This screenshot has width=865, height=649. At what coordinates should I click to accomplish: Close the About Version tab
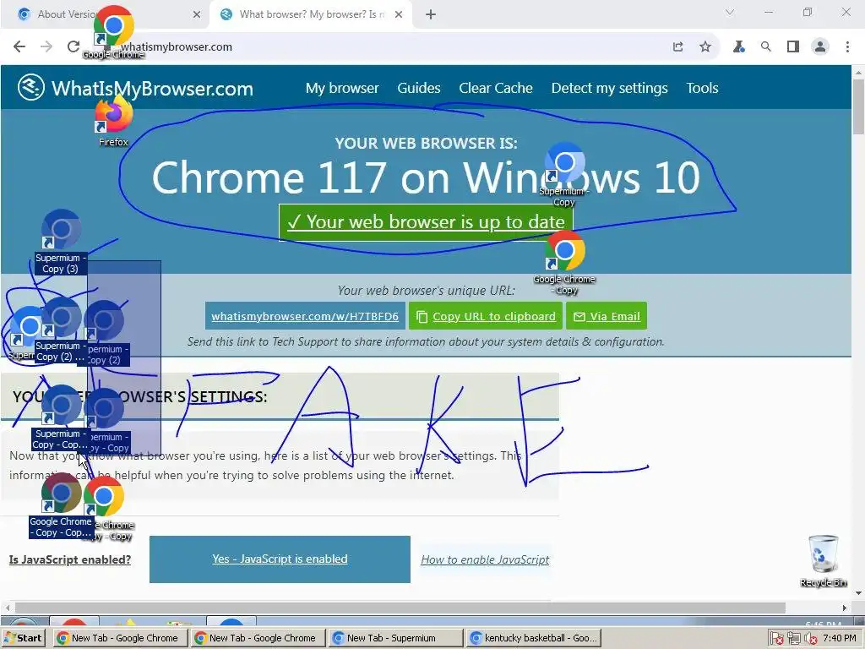(x=197, y=14)
